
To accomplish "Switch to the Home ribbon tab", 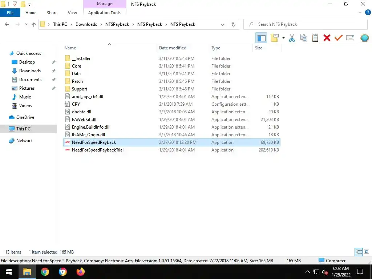I will pyautogui.click(x=31, y=13).
